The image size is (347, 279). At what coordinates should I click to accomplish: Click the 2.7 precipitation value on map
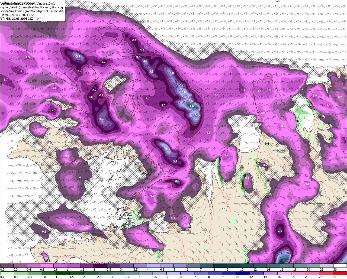(94, 90)
